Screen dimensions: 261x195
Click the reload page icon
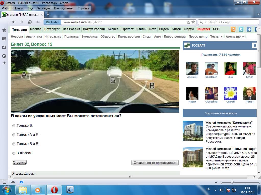[30, 22]
